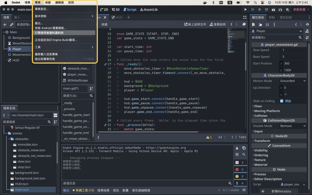Expand the Visibility section
This screenshot has width=312, height=195.
click(261, 151)
